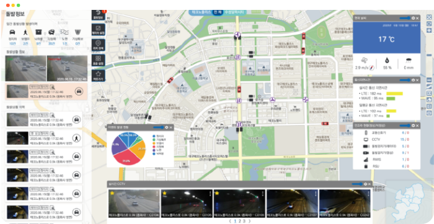Viewport: 434px width, 224px height.
Task: Toggle favorite star on CCTV C0104 thumbnail
Action: (x=112, y=193)
